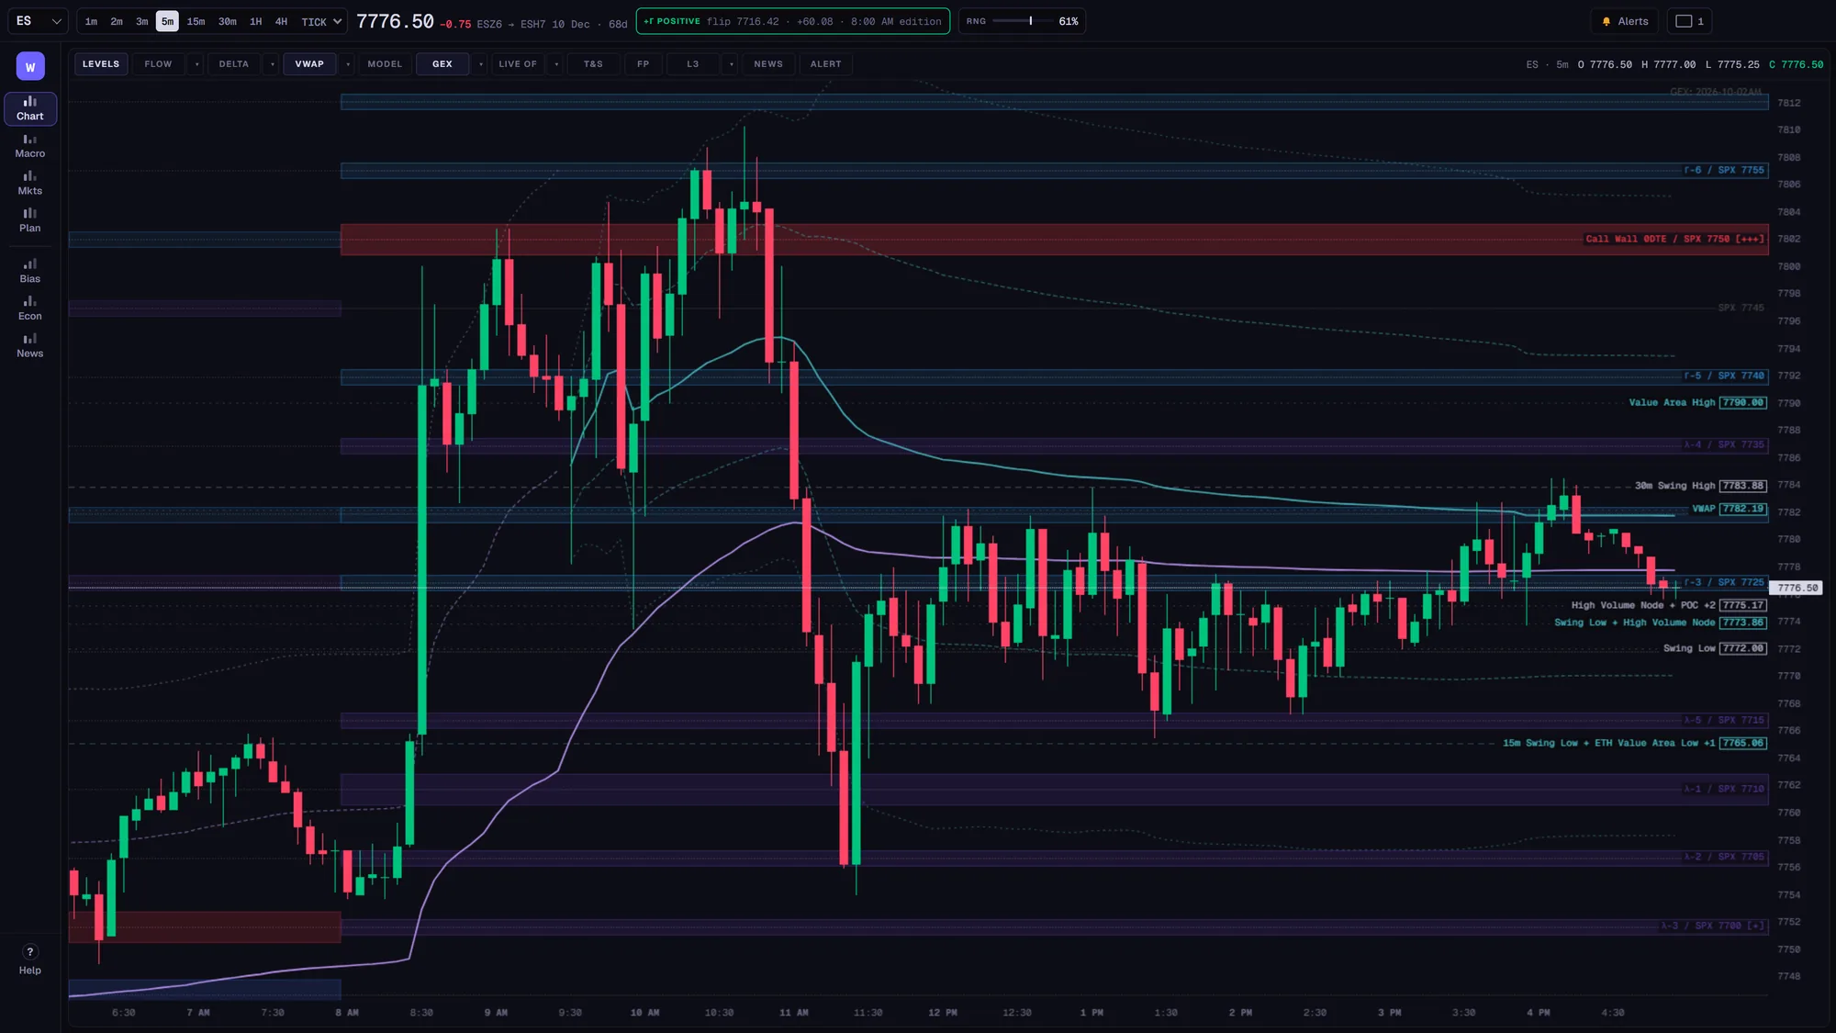
Task: Open the Mkts sidebar panel
Action: pos(30,183)
